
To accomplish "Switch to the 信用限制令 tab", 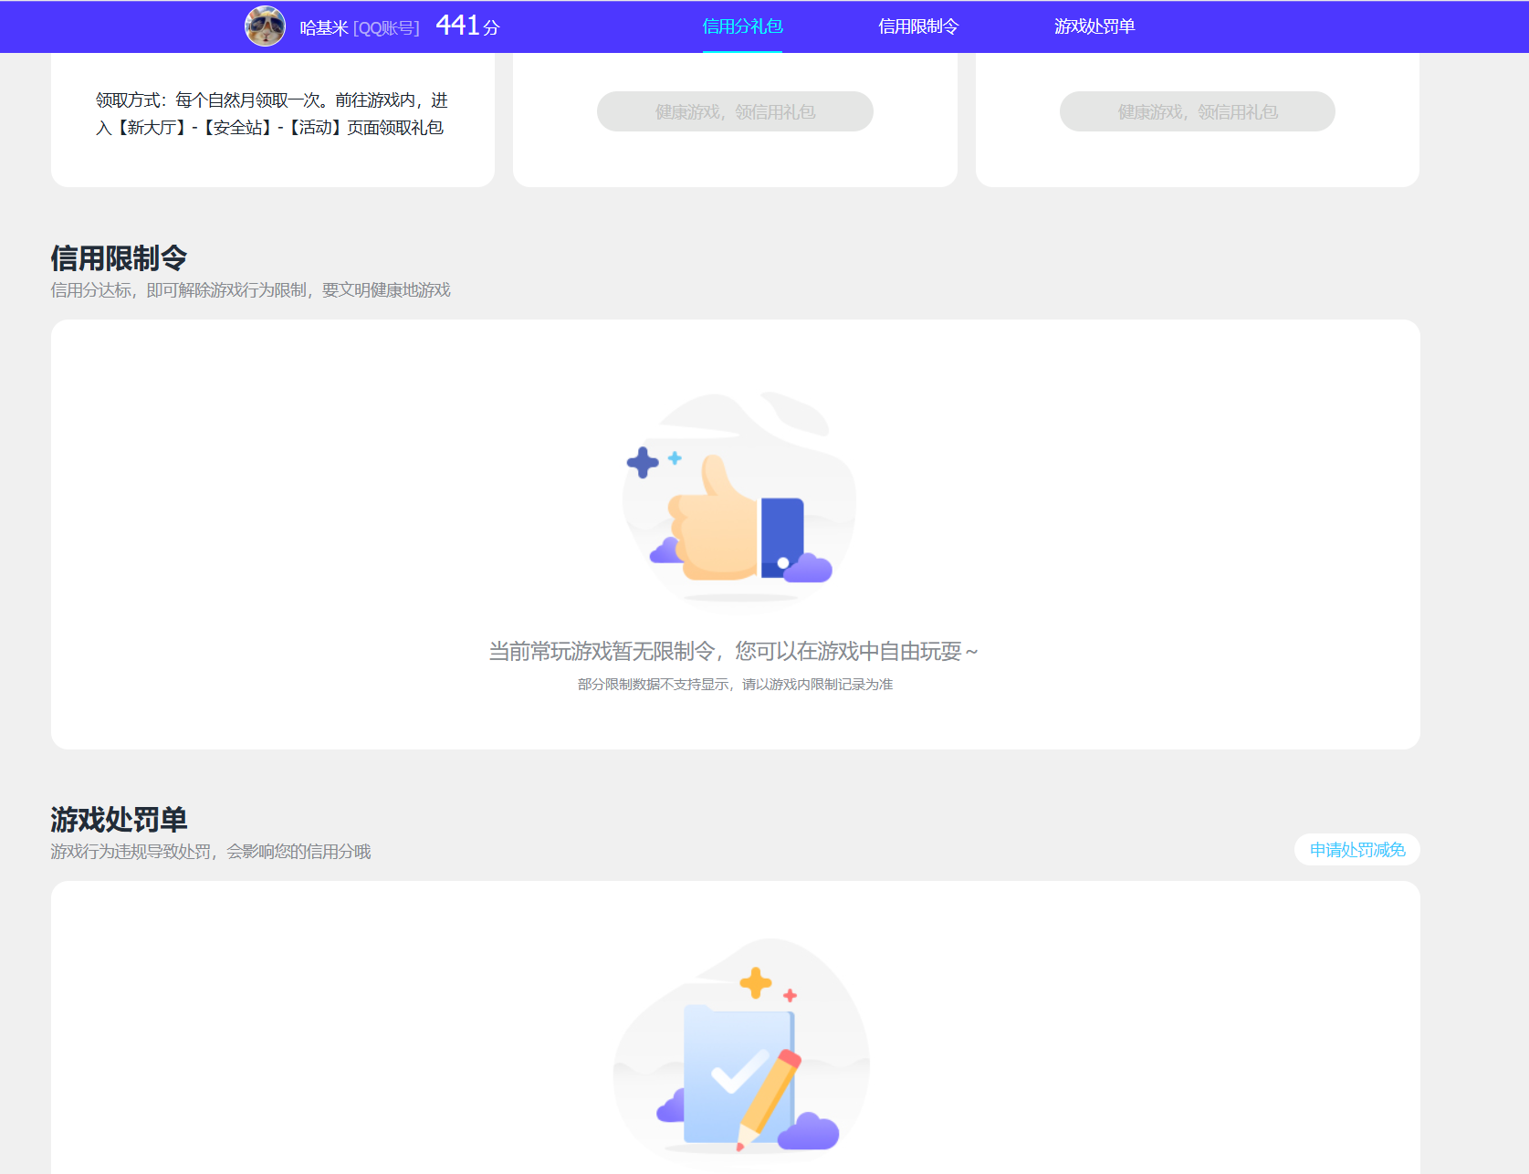I will (x=918, y=26).
